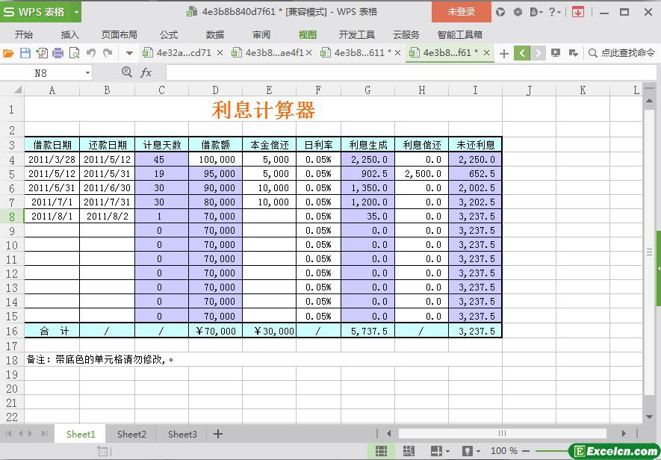Switch to Sheet2 tab
The width and height of the screenshot is (661, 460).
point(131,435)
